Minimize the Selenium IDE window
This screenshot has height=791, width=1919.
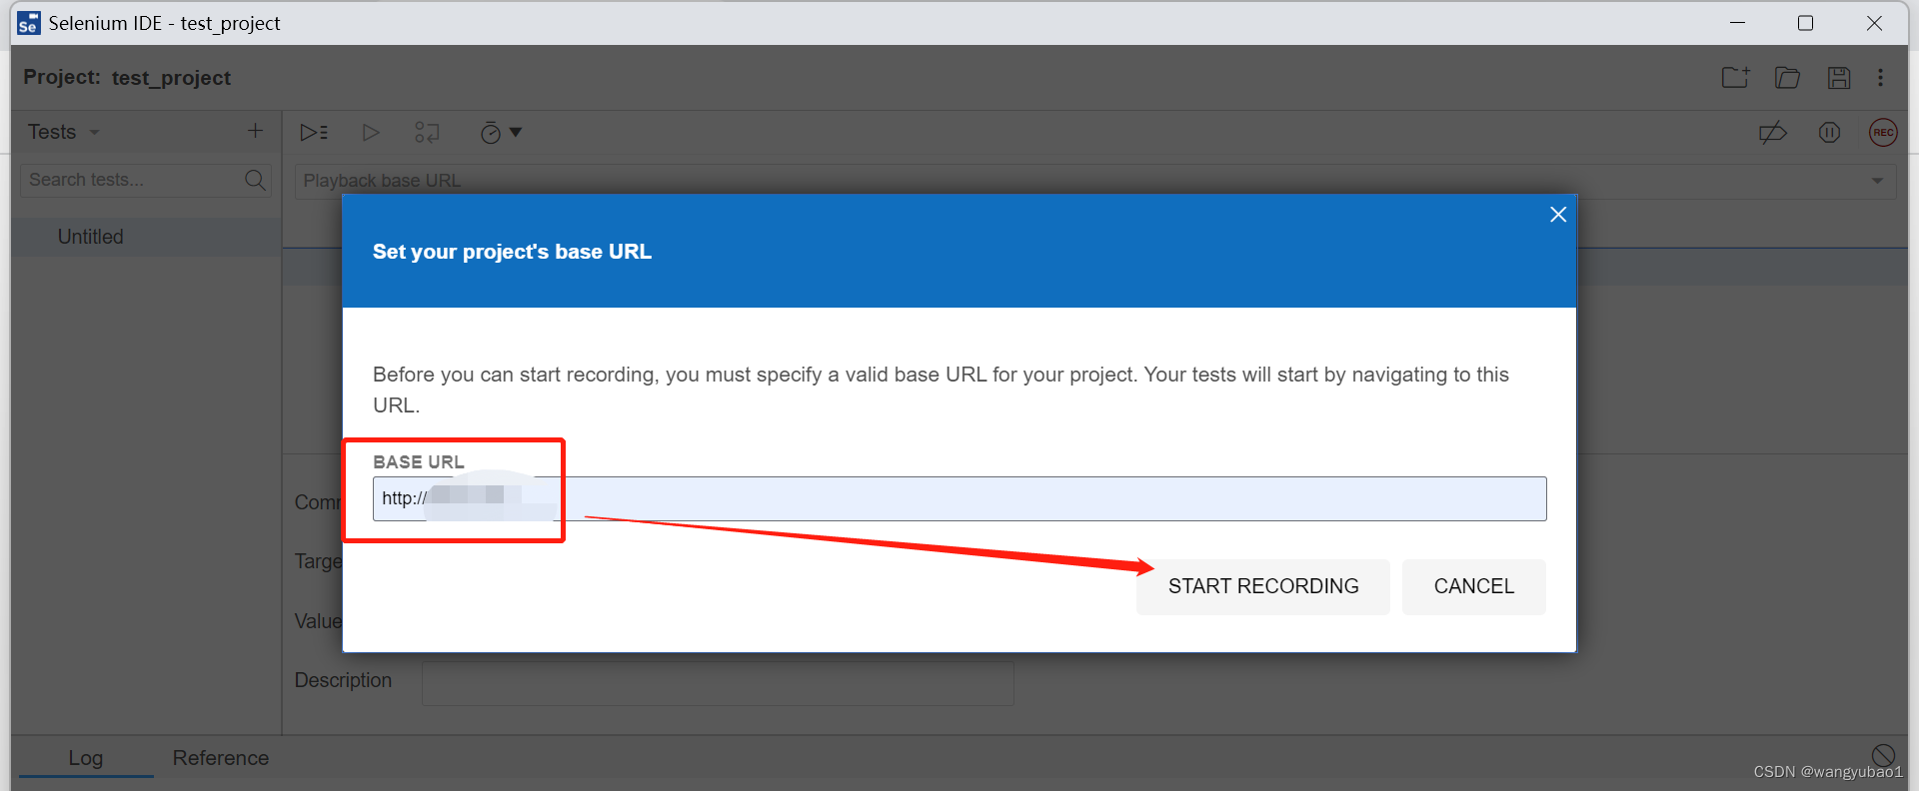point(1737,23)
